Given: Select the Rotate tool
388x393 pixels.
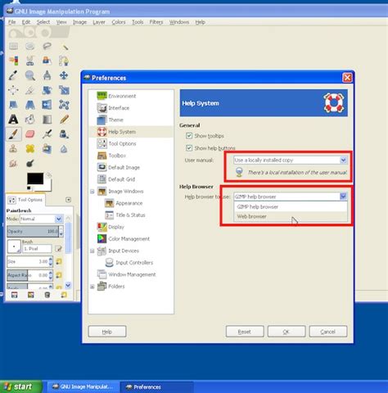Looking at the screenshot, I should click(x=47, y=90).
